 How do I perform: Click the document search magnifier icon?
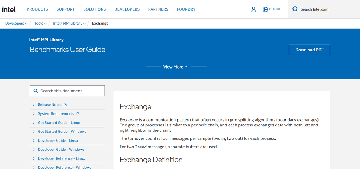tap(36, 91)
